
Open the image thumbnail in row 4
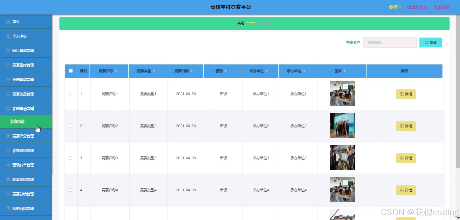point(342,190)
